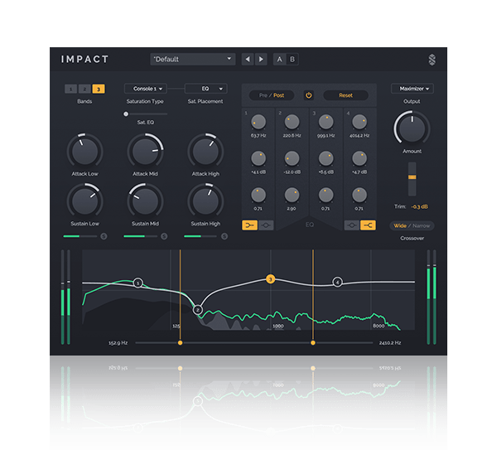Open the Default preset dropdown

193,60
